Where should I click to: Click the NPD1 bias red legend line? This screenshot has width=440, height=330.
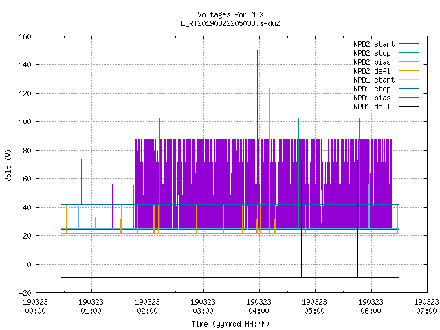(409, 98)
